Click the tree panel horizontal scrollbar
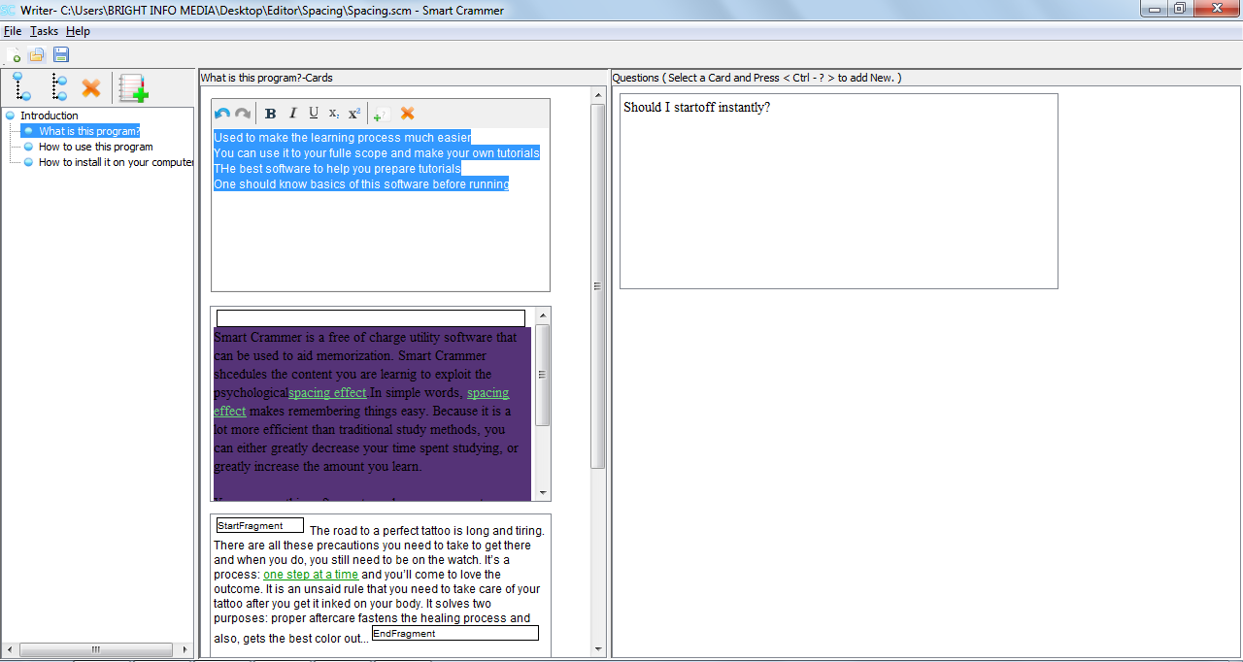Image resolution: width=1243 pixels, height=662 pixels. point(95,649)
